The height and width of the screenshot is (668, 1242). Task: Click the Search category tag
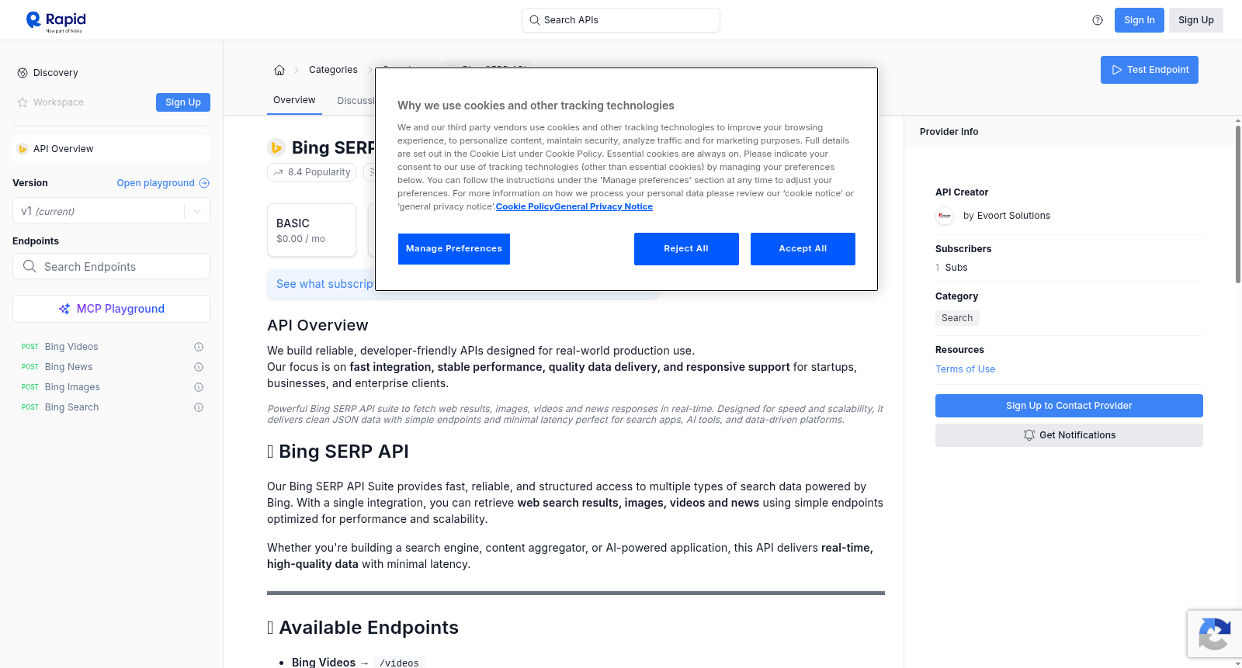[957, 318]
